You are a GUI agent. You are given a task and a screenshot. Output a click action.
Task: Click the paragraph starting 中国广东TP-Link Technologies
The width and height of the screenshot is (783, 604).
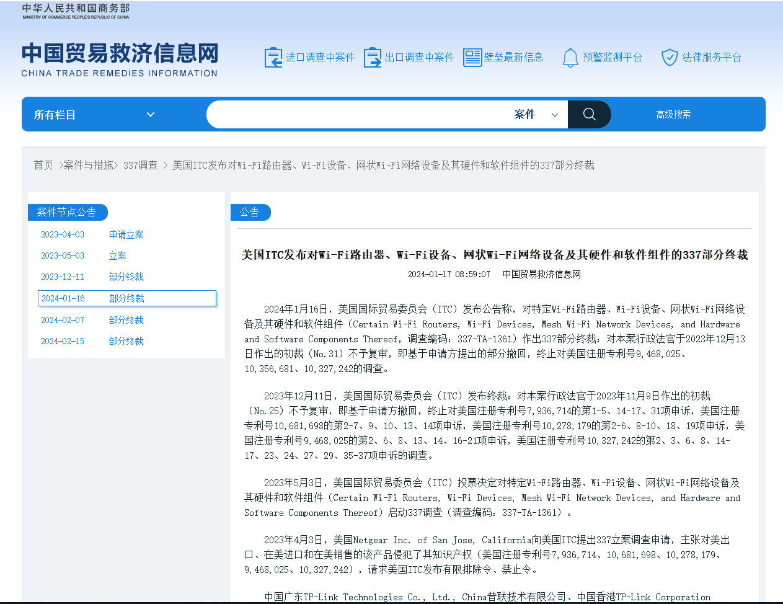click(x=487, y=597)
